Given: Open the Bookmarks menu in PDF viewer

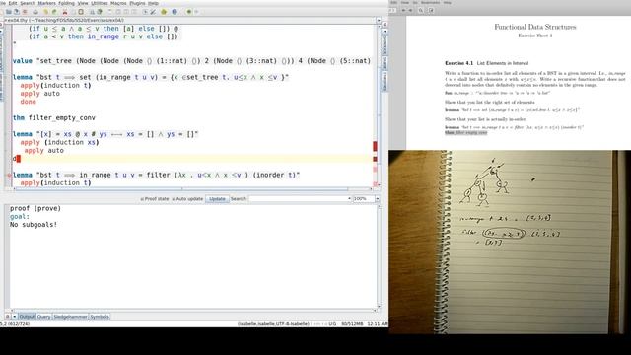Looking at the screenshot, I should pyautogui.click(x=430, y=2).
